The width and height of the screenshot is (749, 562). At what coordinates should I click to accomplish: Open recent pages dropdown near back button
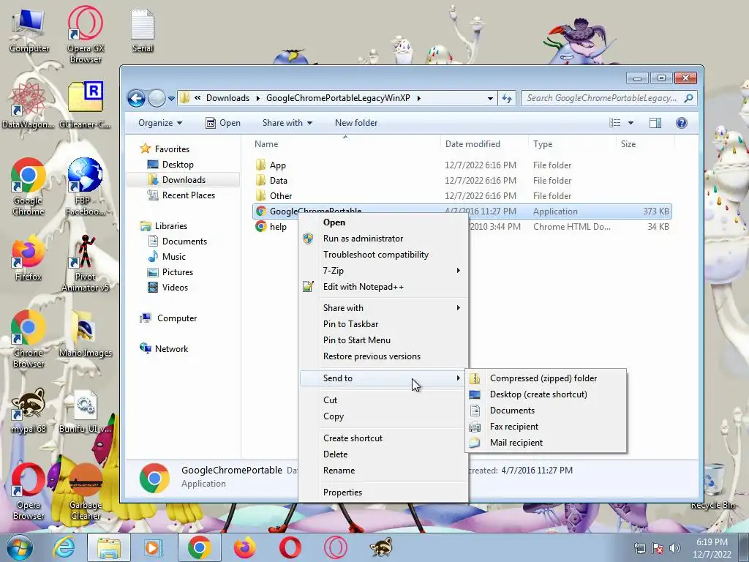171,99
